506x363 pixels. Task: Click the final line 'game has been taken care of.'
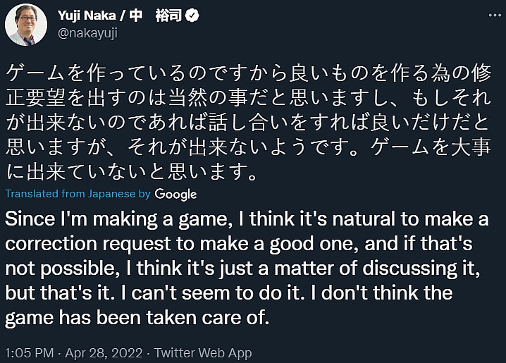point(137,317)
